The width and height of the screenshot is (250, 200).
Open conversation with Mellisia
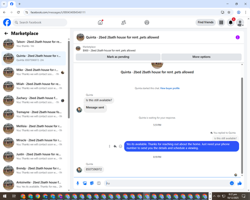(33, 128)
